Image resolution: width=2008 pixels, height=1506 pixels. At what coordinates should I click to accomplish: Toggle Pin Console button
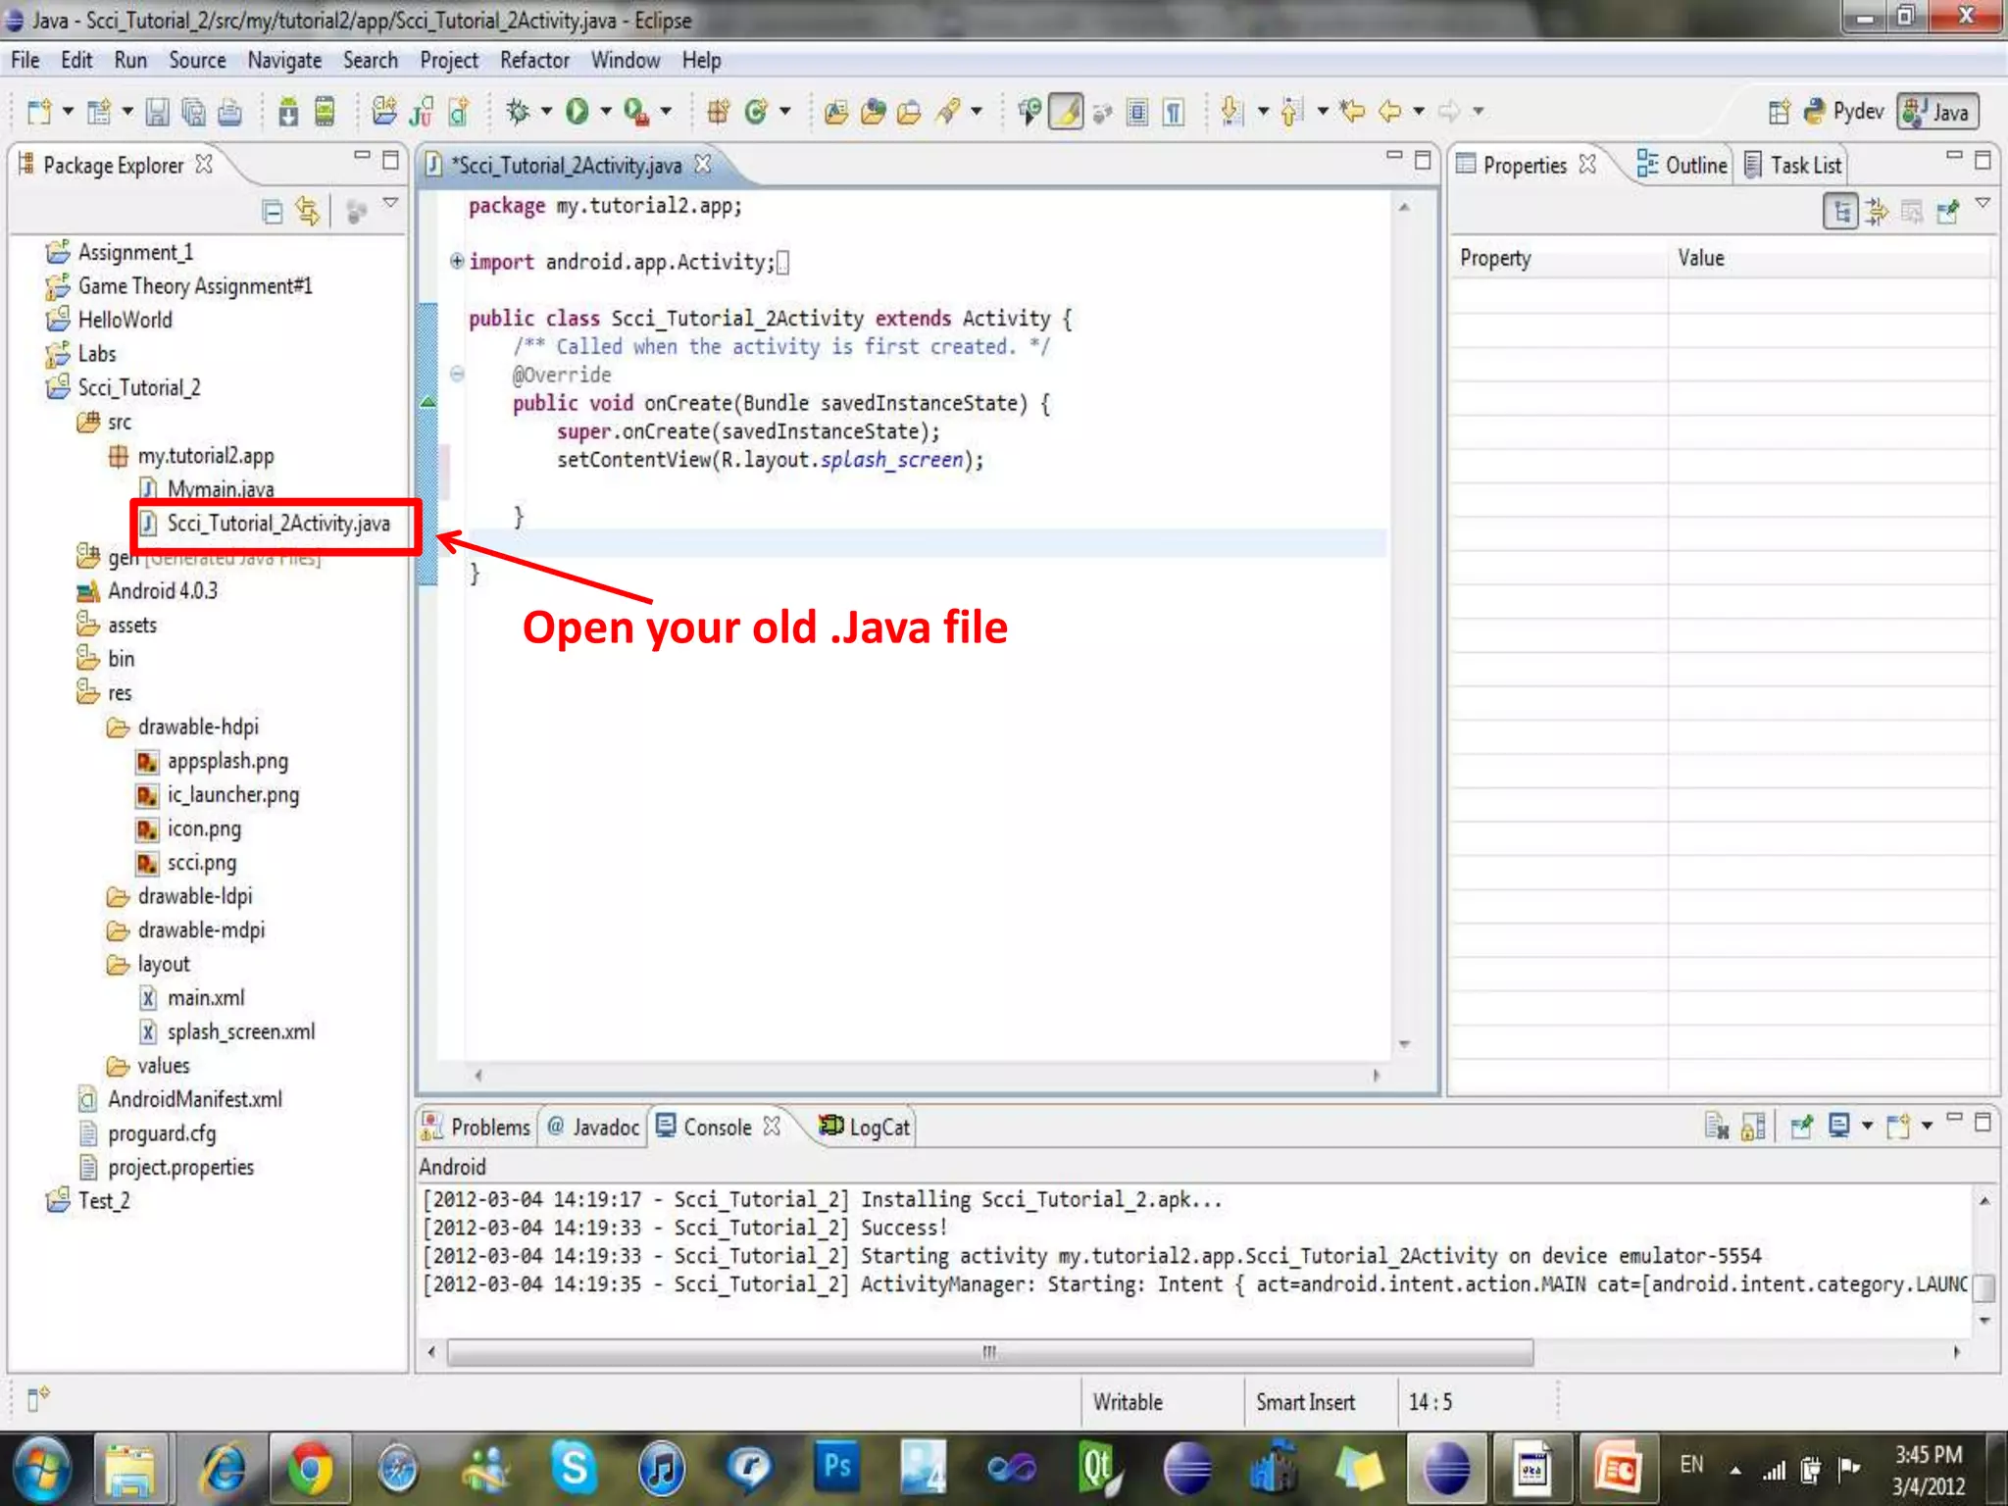point(1801,1127)
